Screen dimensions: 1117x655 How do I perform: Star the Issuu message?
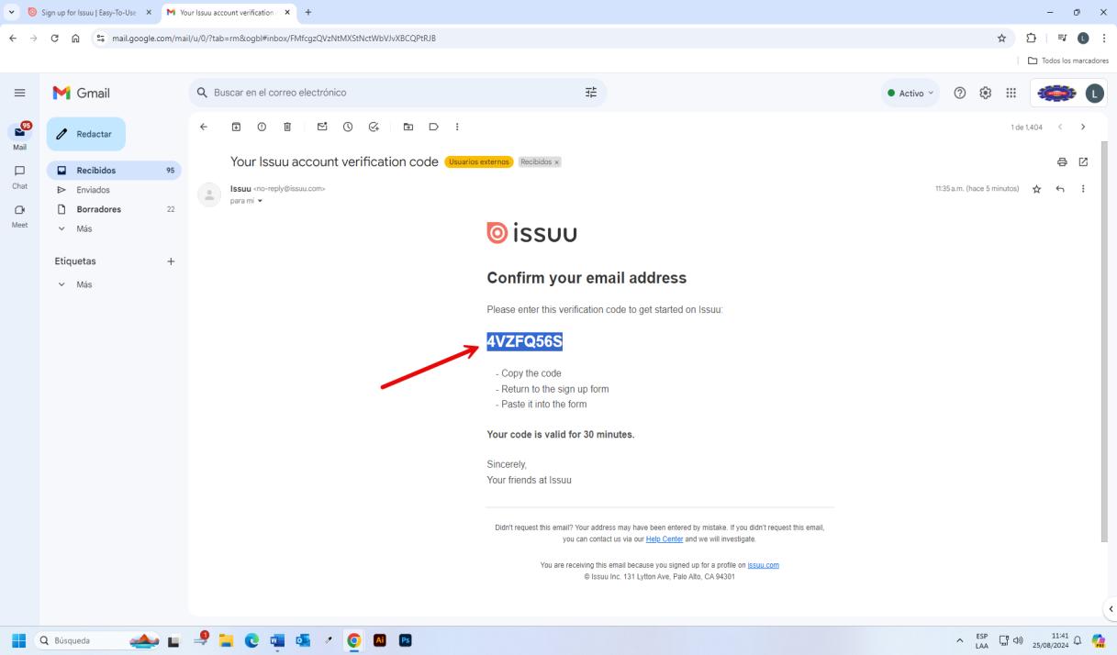[1036, 189]
